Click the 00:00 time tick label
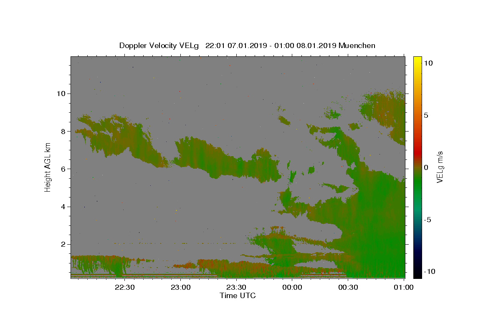Screen dimensions: 501x334 pyautogui.click(x=292, y=287)
